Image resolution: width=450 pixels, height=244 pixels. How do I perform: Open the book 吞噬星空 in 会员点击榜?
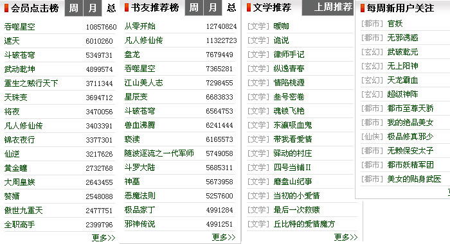(20, 27)
